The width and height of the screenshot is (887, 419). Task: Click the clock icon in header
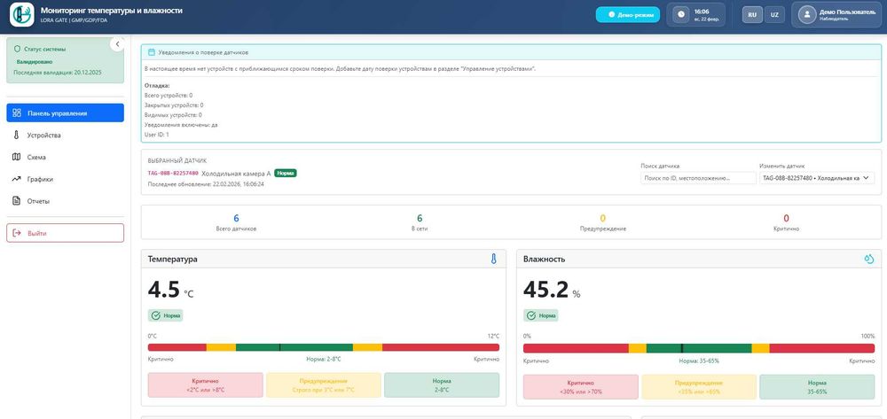tap(681, 15)
